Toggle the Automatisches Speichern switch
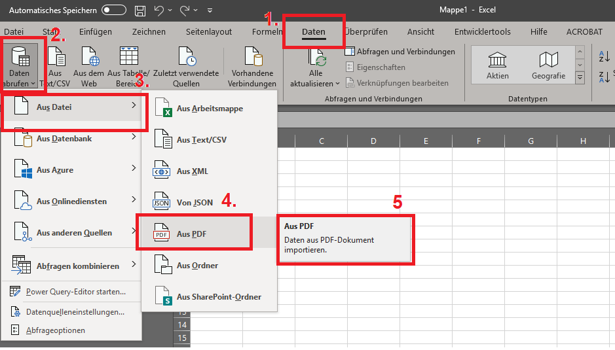The image size is (615, 350). [114, 10]
